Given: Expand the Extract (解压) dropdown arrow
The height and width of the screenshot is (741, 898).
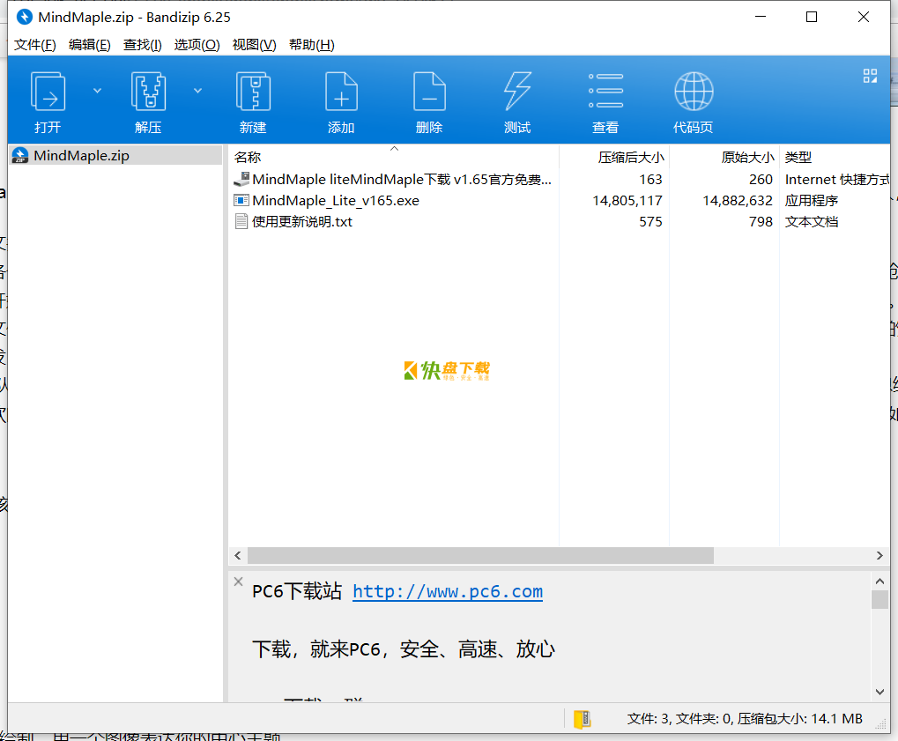Looking at the screenshot, I should [x=197, y=91].
